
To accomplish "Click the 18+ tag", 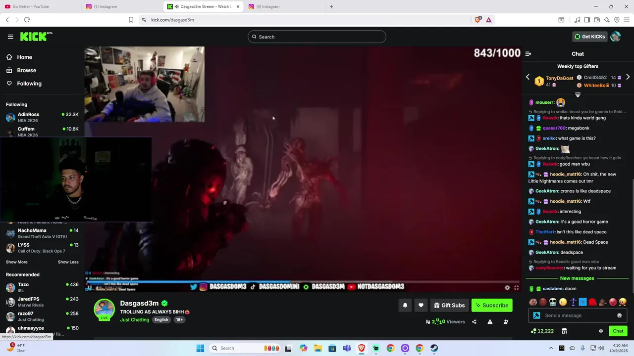I will [179, 320].
